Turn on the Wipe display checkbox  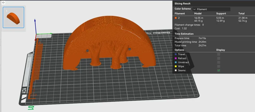pyautogui.click(x=219, y=66)
